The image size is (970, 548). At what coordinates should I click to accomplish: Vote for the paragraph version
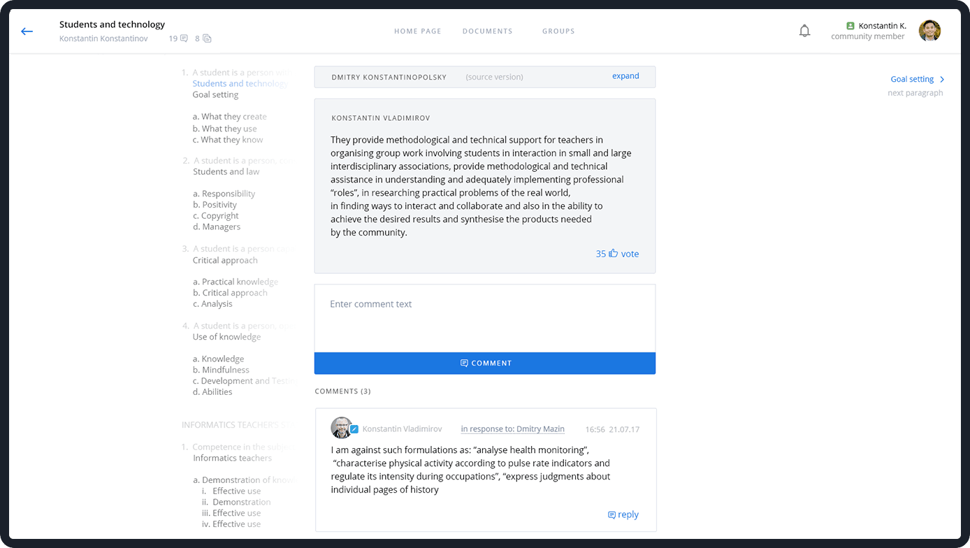tap(618, 254)
